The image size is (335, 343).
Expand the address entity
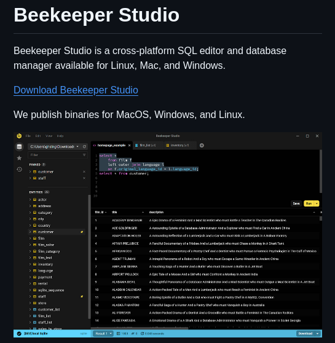coord(30,206)
